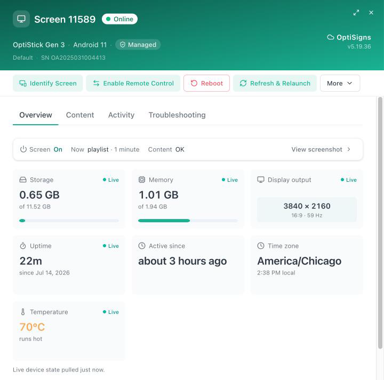Viewport: 384px width, 380px height.
Task: Click the Managed badge
Action: pos(138,45)
